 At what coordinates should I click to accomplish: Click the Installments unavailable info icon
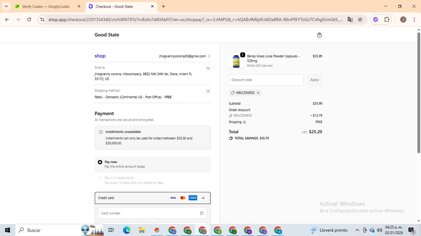point(101,132)
